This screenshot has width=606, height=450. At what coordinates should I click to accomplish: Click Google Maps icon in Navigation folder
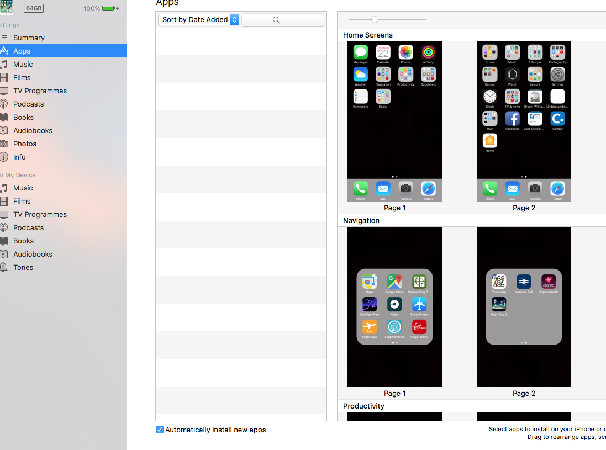point(394,282)
